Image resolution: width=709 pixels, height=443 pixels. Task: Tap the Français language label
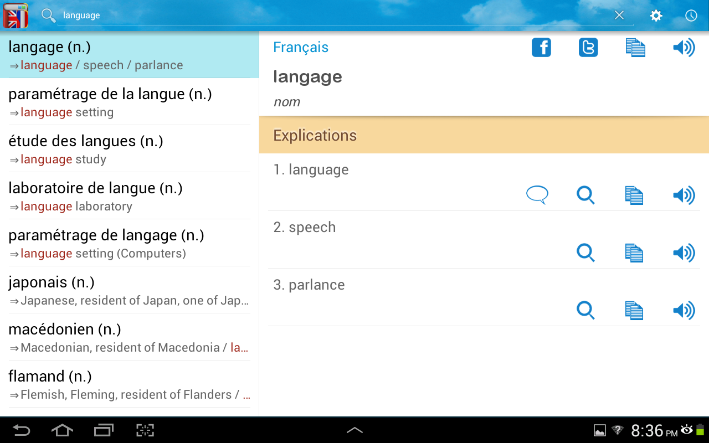click(x=301, y=48)
